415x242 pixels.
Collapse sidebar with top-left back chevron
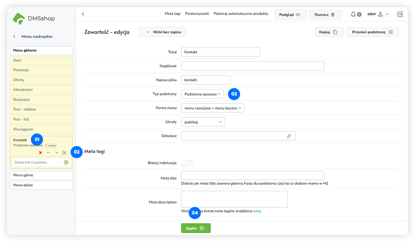tap(83, 14)
